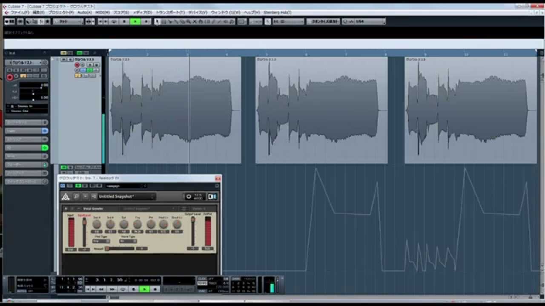Open the Pitch Type dropdown
Screen dimensions: 545x306
click(x=101, y=241)
